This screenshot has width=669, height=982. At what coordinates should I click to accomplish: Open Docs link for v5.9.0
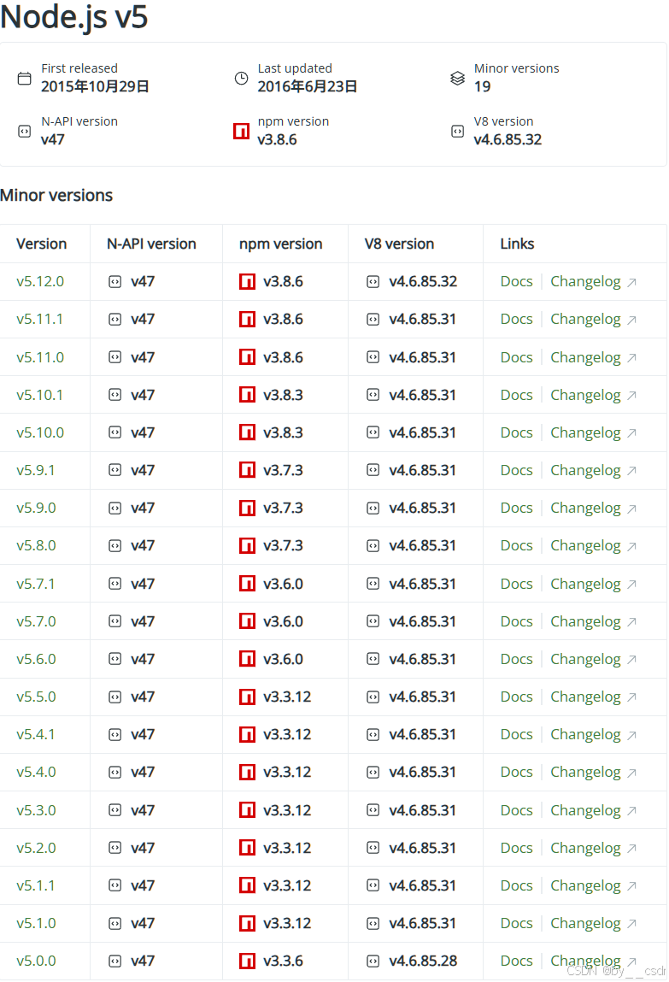point(516,508)
